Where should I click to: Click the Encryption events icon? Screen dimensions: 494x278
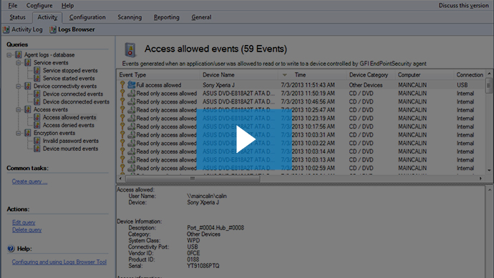(x=28, y=133)
